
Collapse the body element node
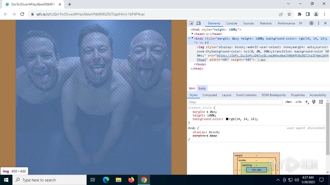coord(192,38)
